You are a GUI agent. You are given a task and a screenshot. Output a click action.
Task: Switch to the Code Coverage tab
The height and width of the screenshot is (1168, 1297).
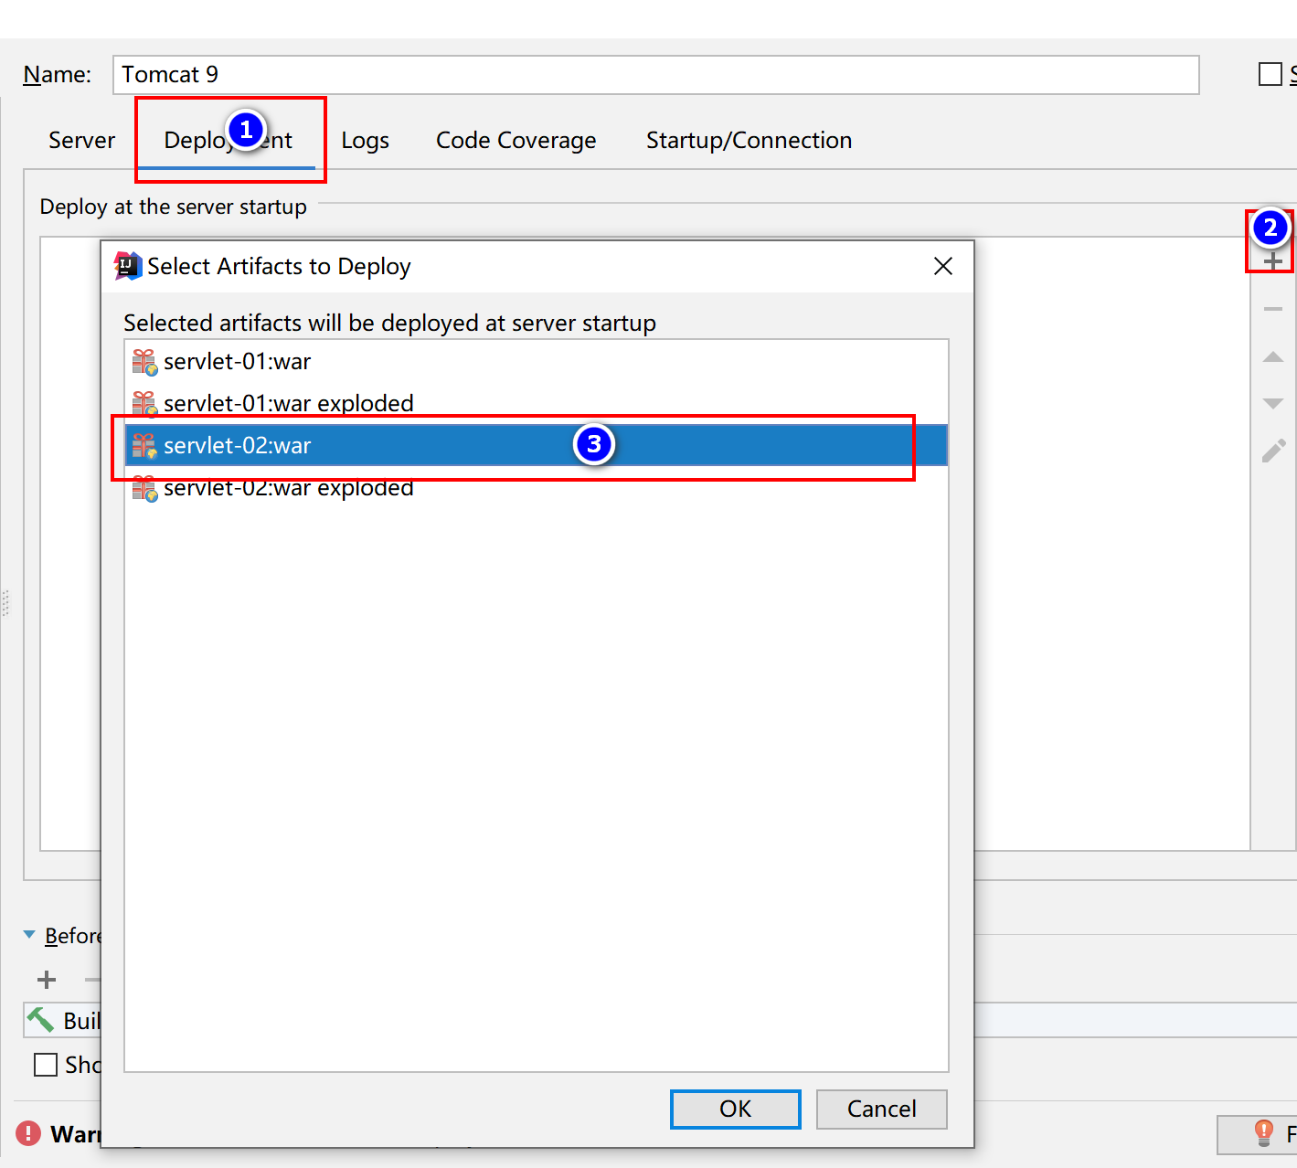516,140
